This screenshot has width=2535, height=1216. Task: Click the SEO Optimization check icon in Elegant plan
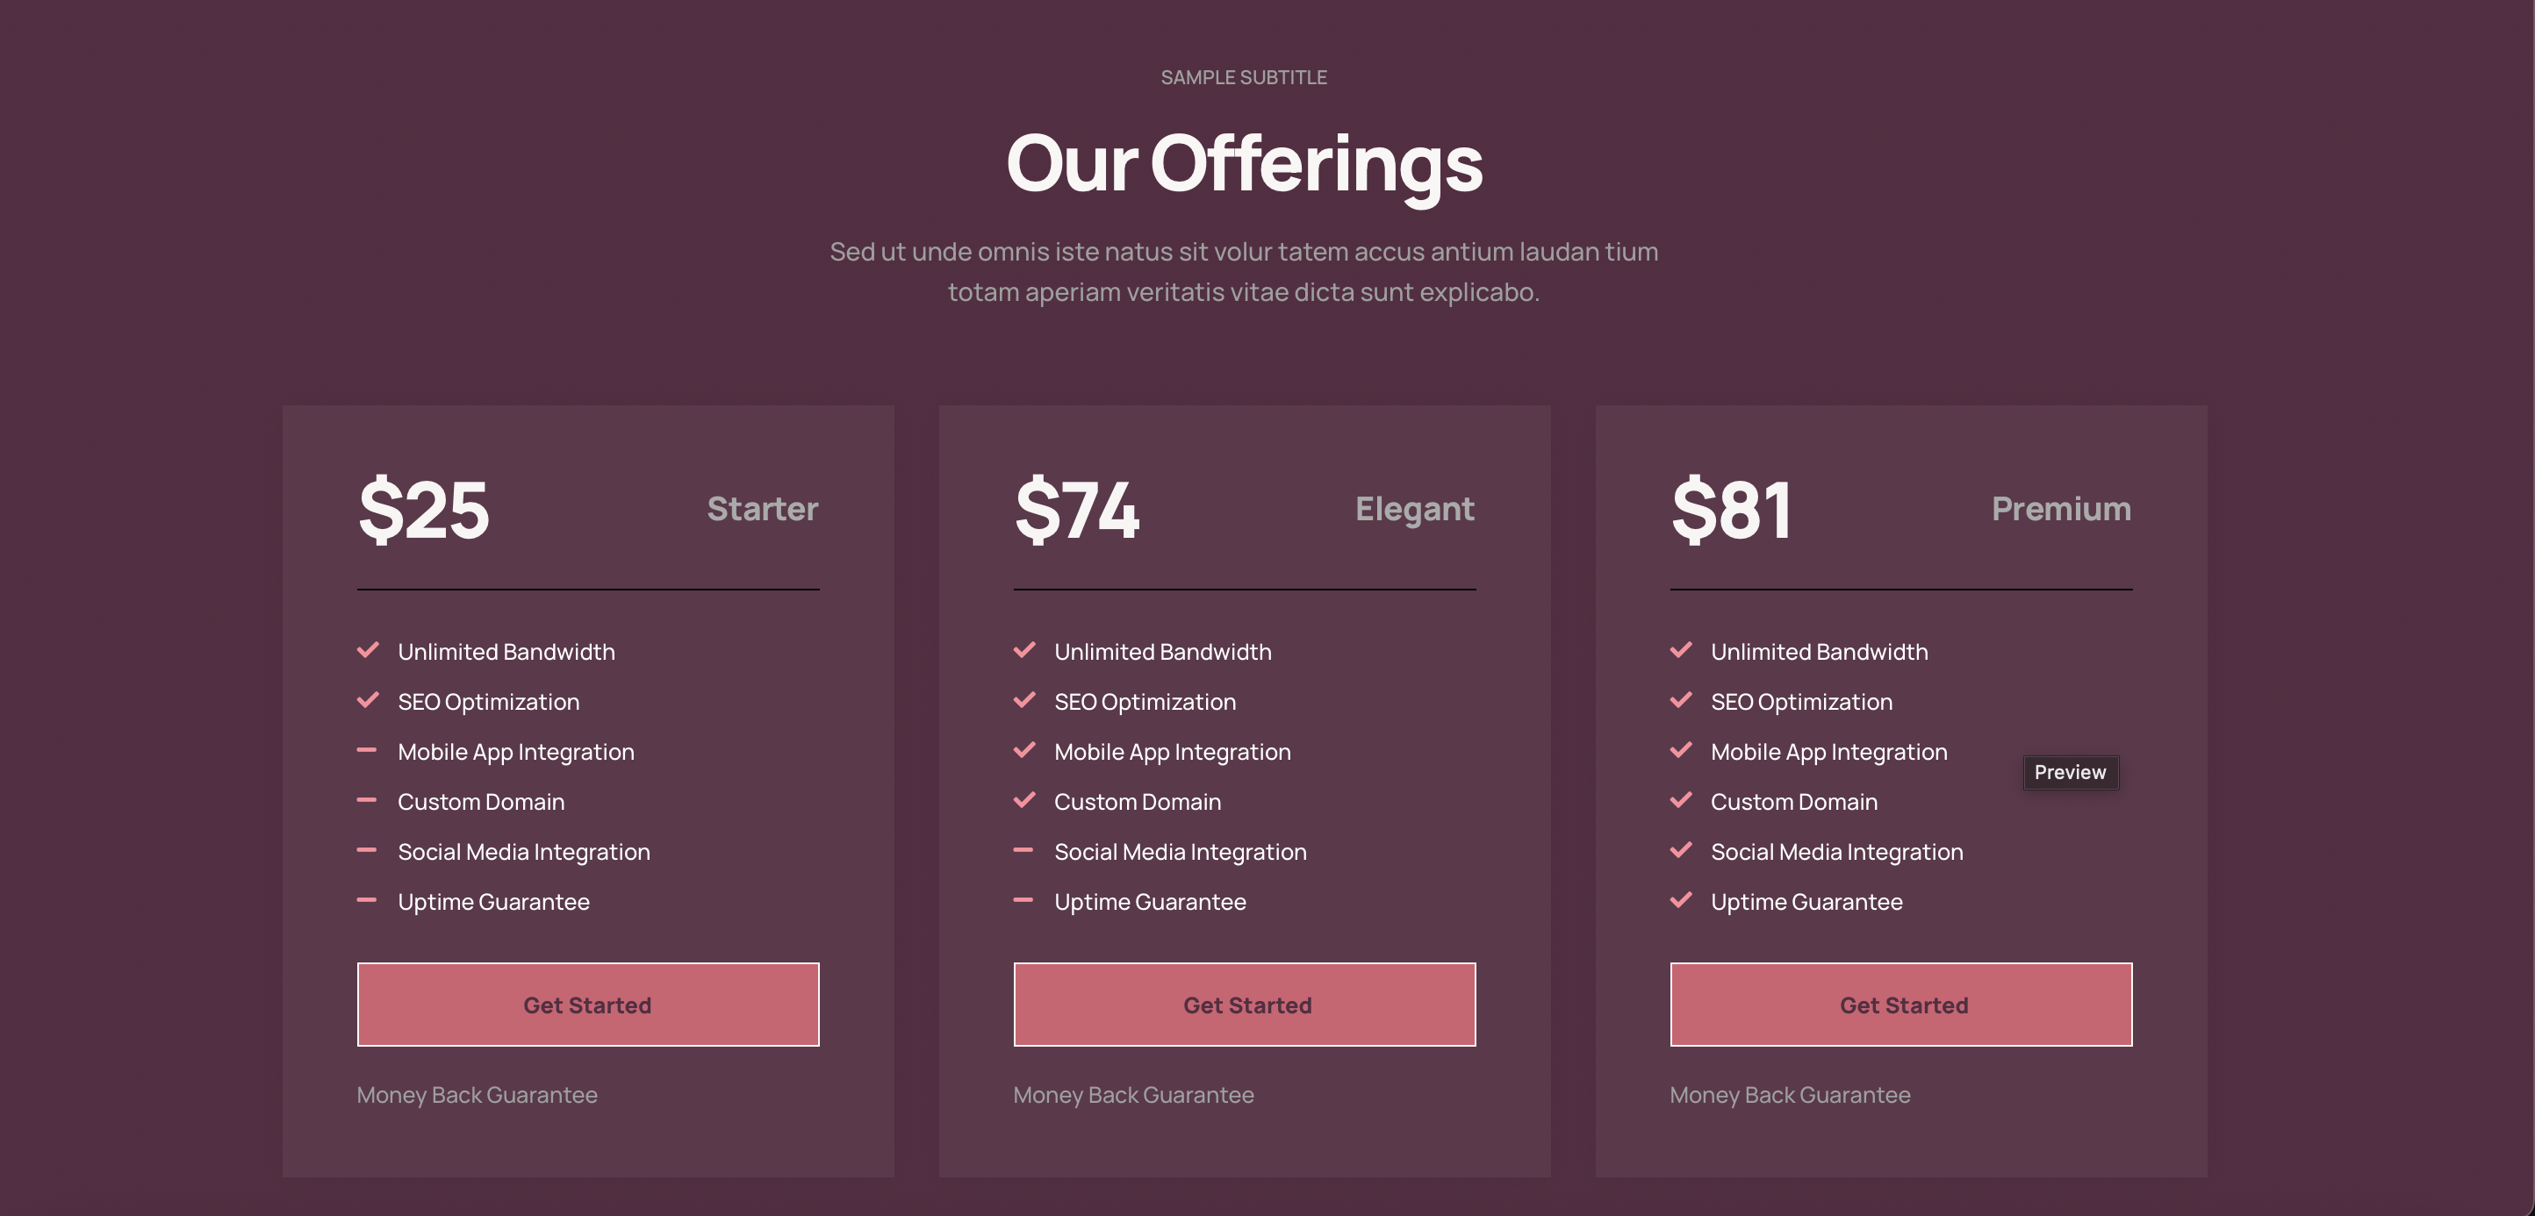click(1025, 700)
